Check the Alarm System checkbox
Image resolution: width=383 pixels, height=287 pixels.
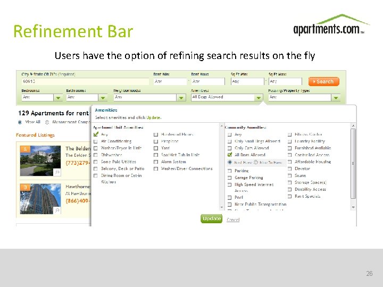pos(156,162)
